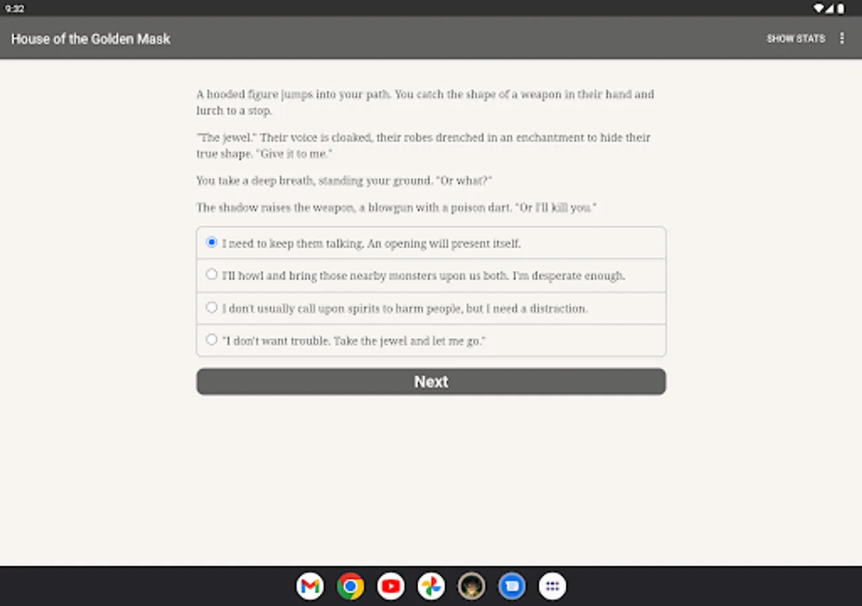Screen dimensions: 862x606
Task: Open SHOW STATS
Action: point(796,38)
